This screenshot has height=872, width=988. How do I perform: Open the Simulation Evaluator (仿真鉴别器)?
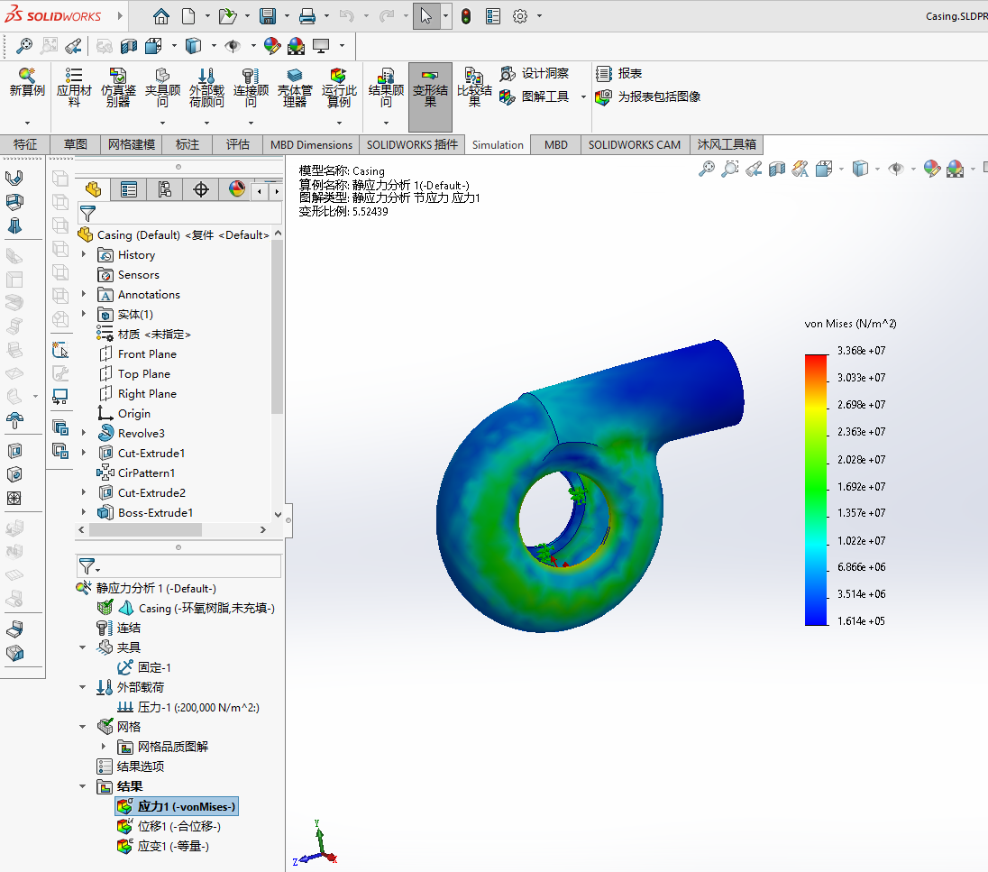click(x=118, y=87)
